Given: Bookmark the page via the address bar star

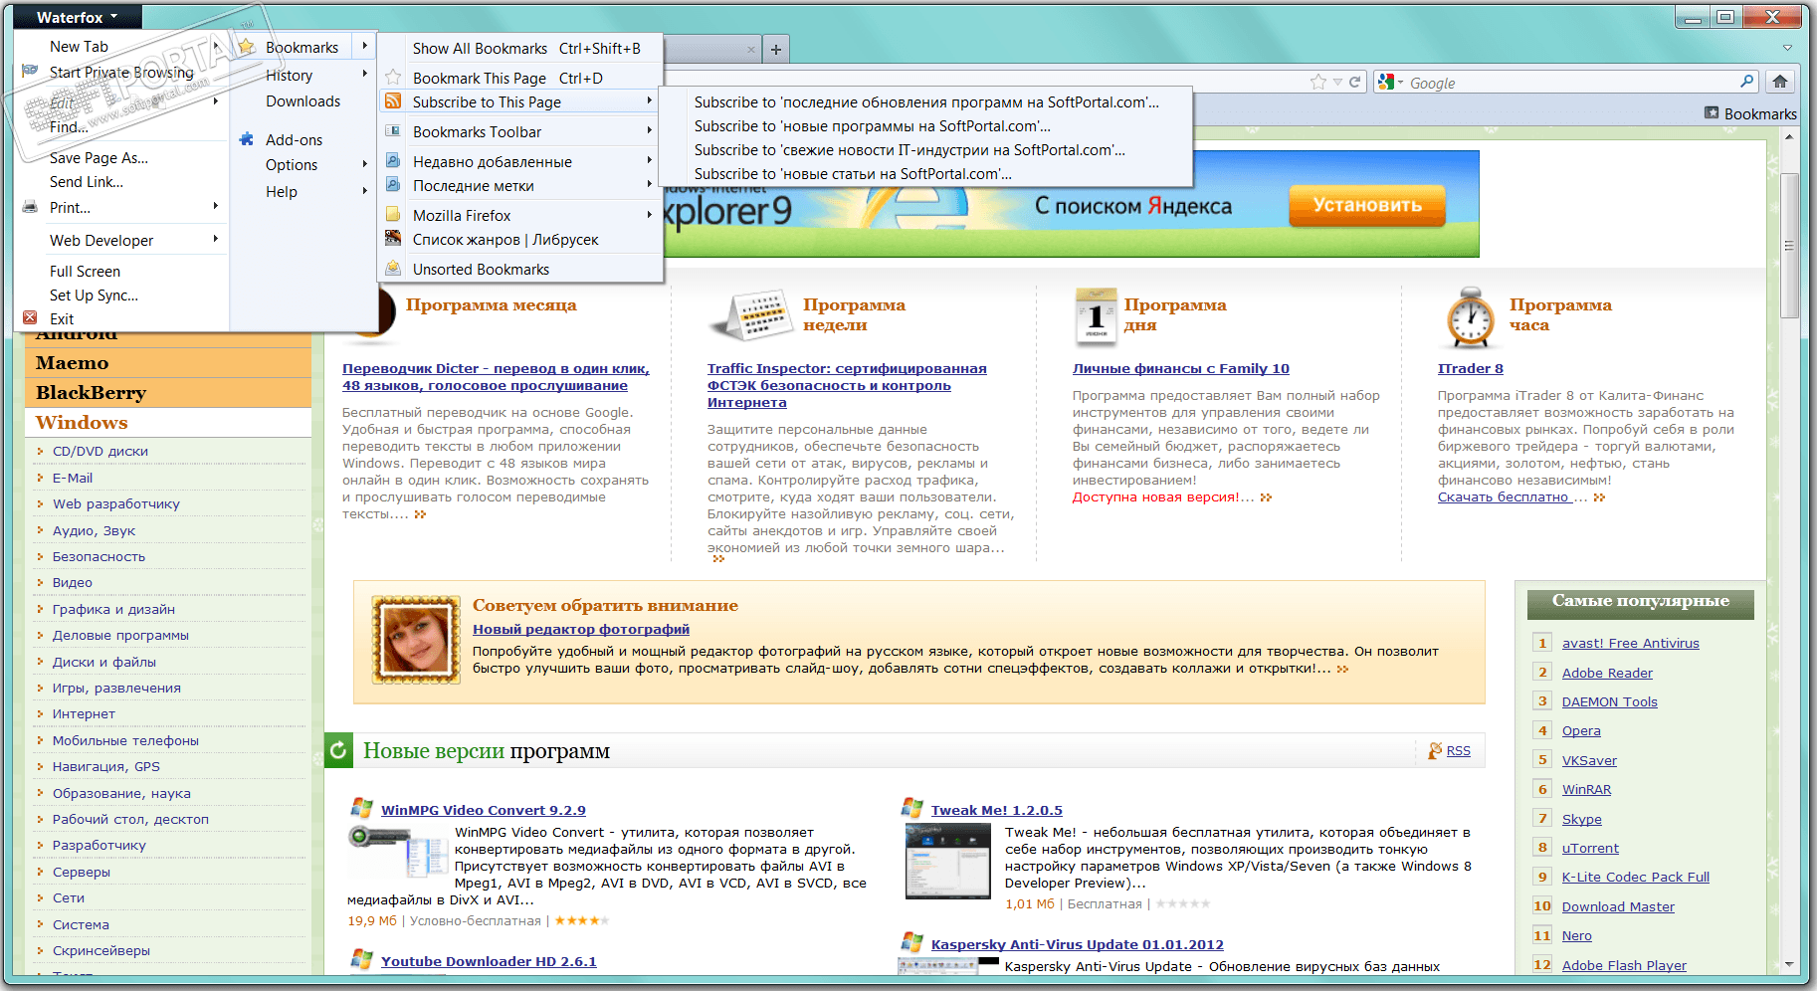Looking at the screenshot, I should pyautogui.click(x=1318, y=82).
